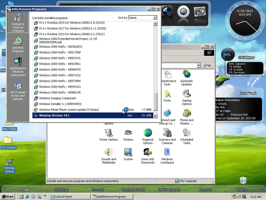
Task: Click the CPU Meter 51% gauge
Action: pos(228,55)
